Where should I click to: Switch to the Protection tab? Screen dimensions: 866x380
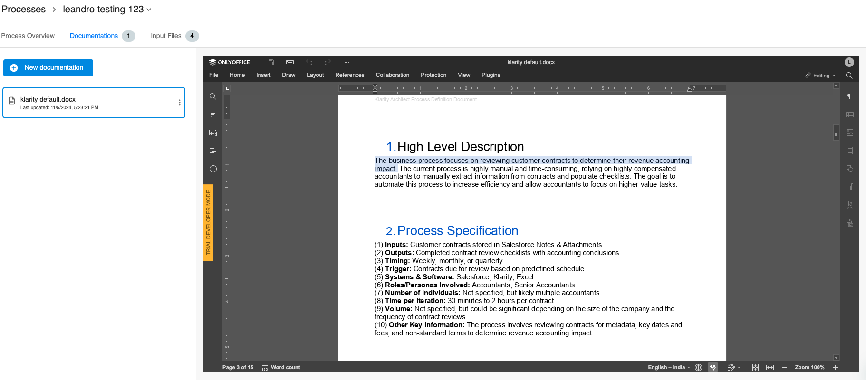point(433,75)
